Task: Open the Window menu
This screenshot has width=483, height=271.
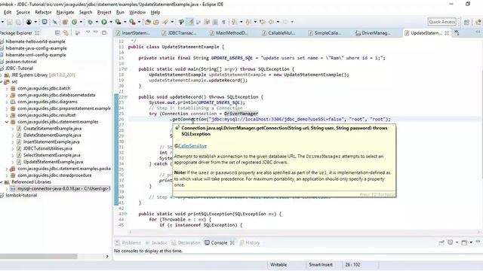Action: [137, 12]
